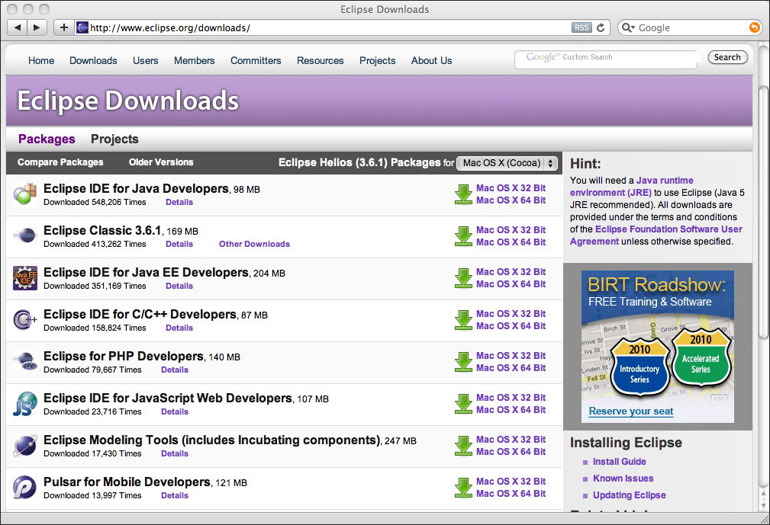The height and width of the screenshot is (525, 770).
Task: Go forward with the browser forward arrow
Action: coord(37,27)
